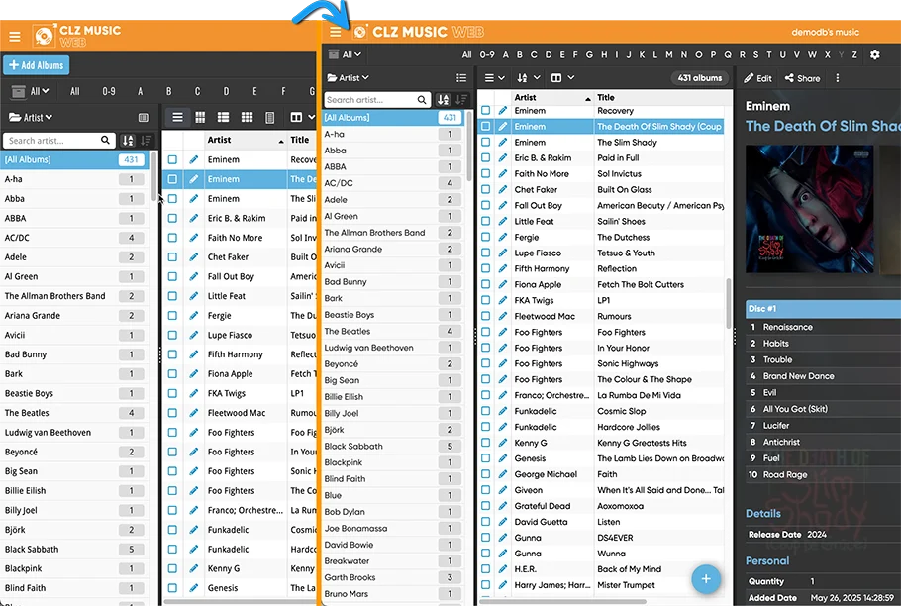
Task: Click search magnifier in old layout artist search
Action: [x=105, y=140]
